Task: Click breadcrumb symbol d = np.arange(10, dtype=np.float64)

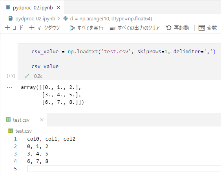Action: click(x=111, y=19)
